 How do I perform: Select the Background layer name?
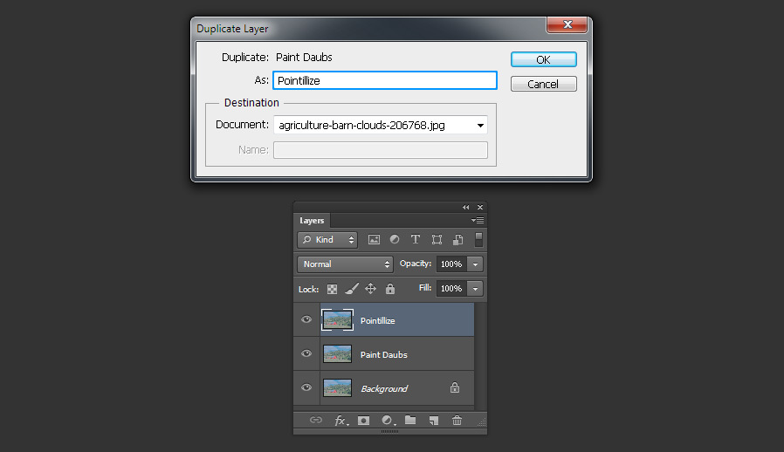click(x=384, y=388)
